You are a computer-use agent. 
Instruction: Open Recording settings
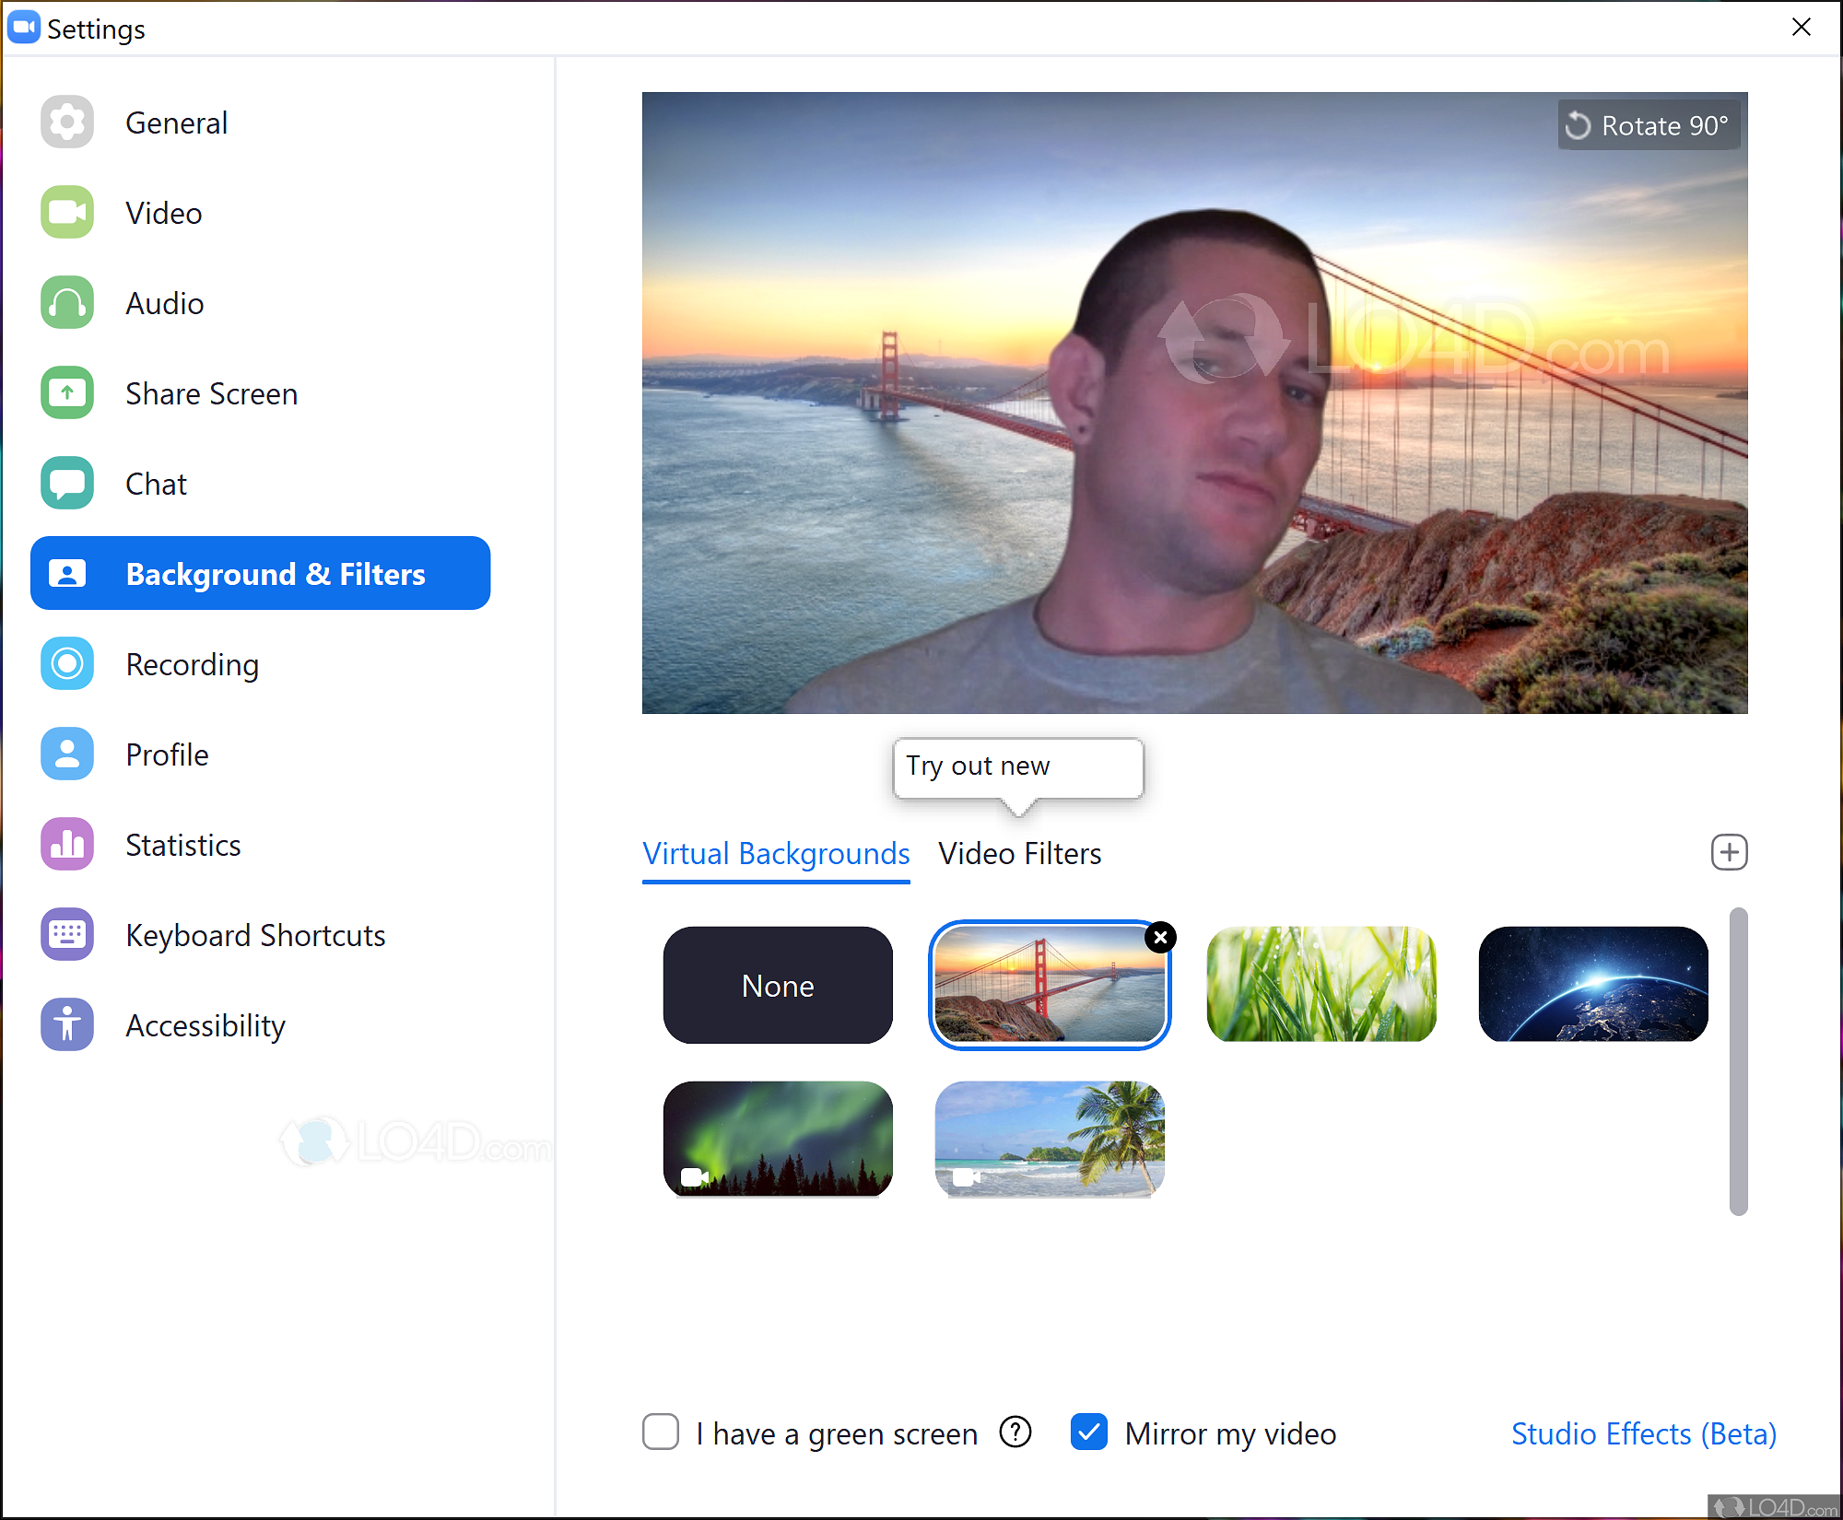(192, 664)
